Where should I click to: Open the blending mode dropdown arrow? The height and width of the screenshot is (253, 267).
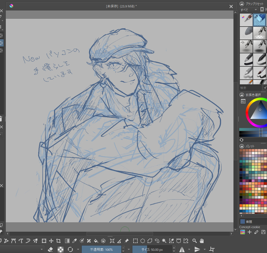[x=41, y=249]
